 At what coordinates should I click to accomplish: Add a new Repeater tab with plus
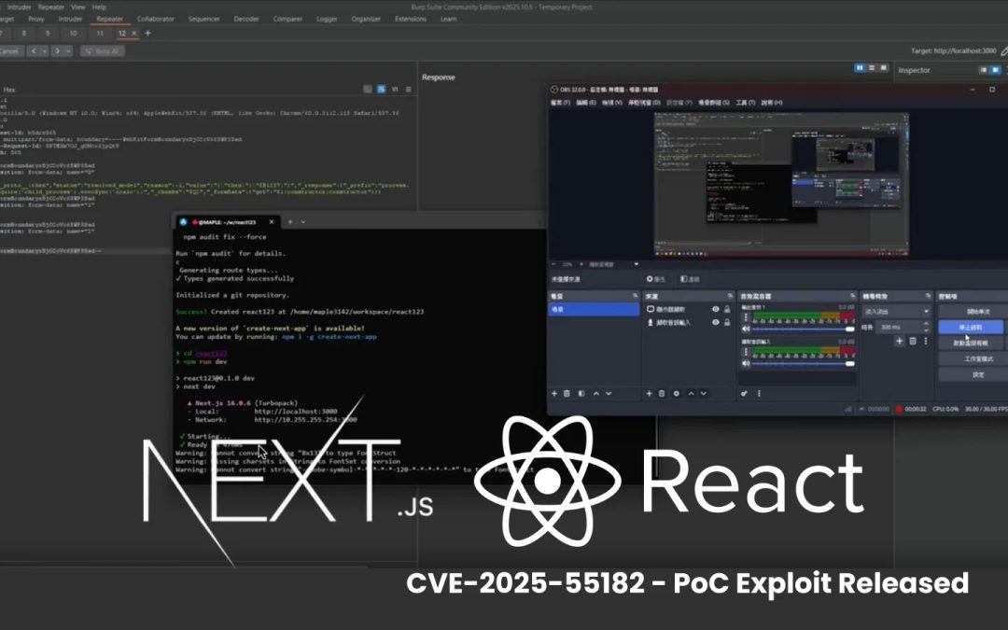pos(147,34)
